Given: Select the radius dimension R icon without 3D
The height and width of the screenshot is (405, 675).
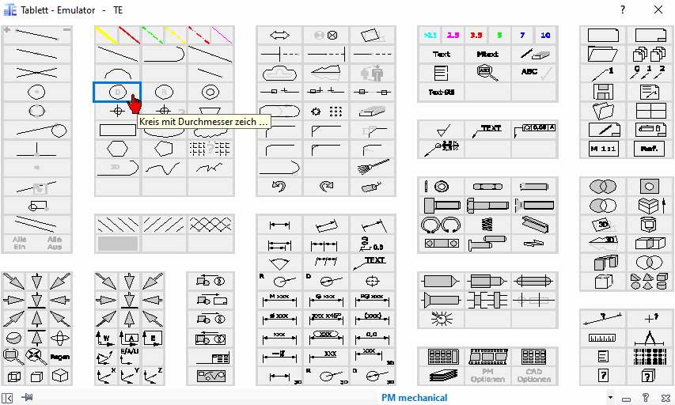Looking at the screenshot, I should (x=279, y=281).
